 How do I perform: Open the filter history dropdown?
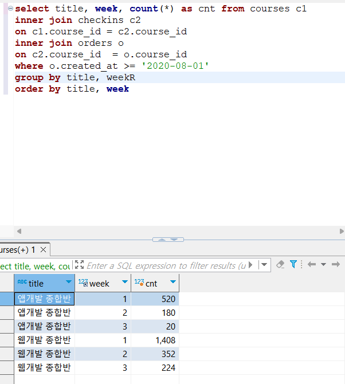click(x=264, y=265)
